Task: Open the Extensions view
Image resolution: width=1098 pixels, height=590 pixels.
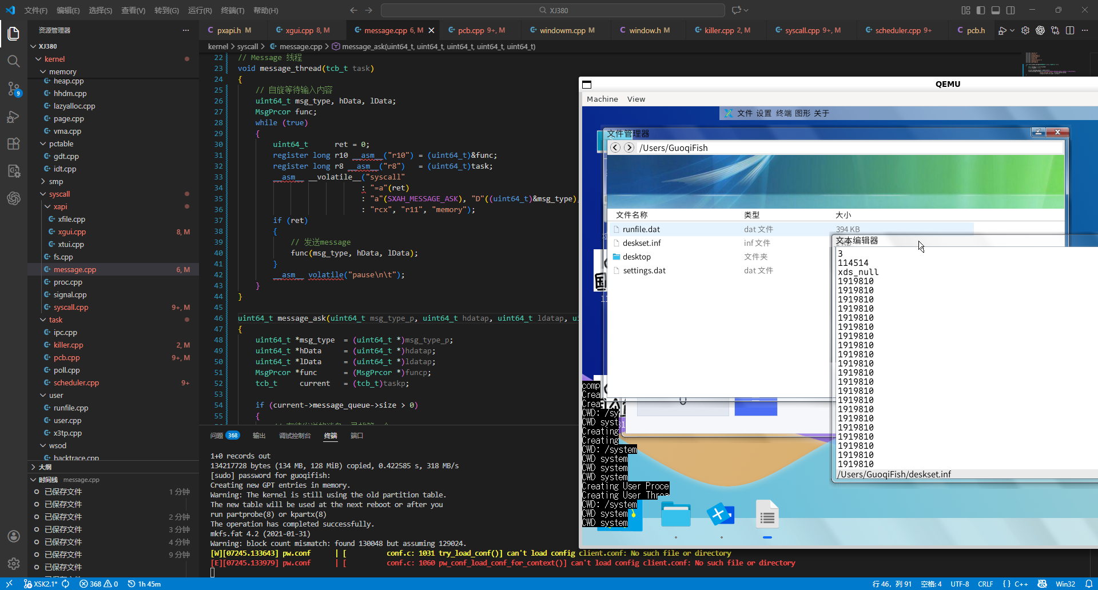Action: coord(14,144)
